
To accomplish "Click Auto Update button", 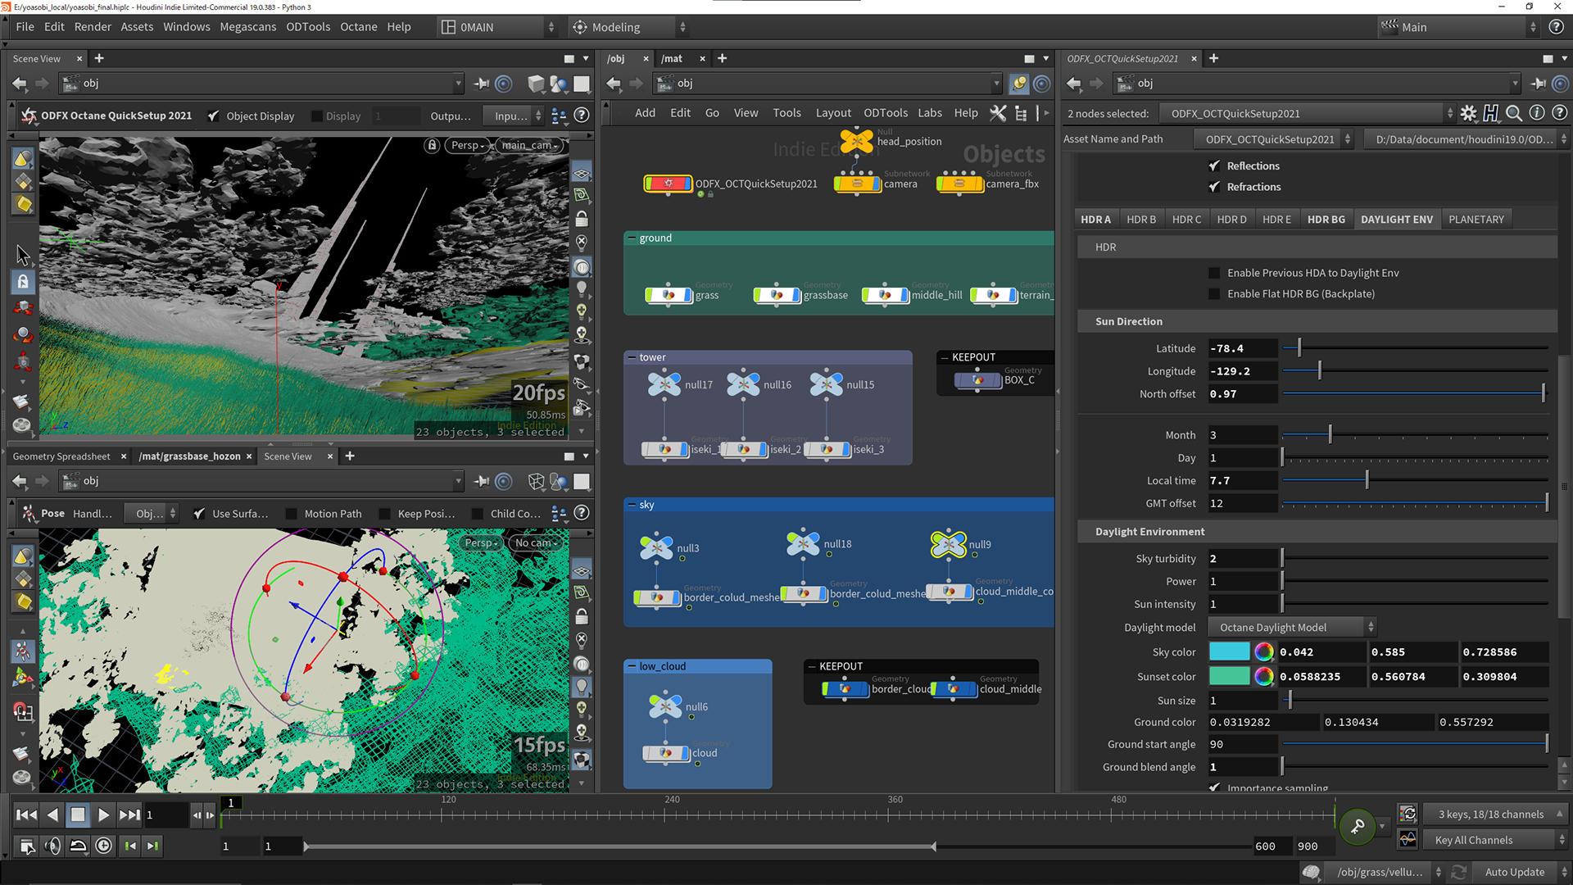I will pyautogui.click(x=1515, y=872).
